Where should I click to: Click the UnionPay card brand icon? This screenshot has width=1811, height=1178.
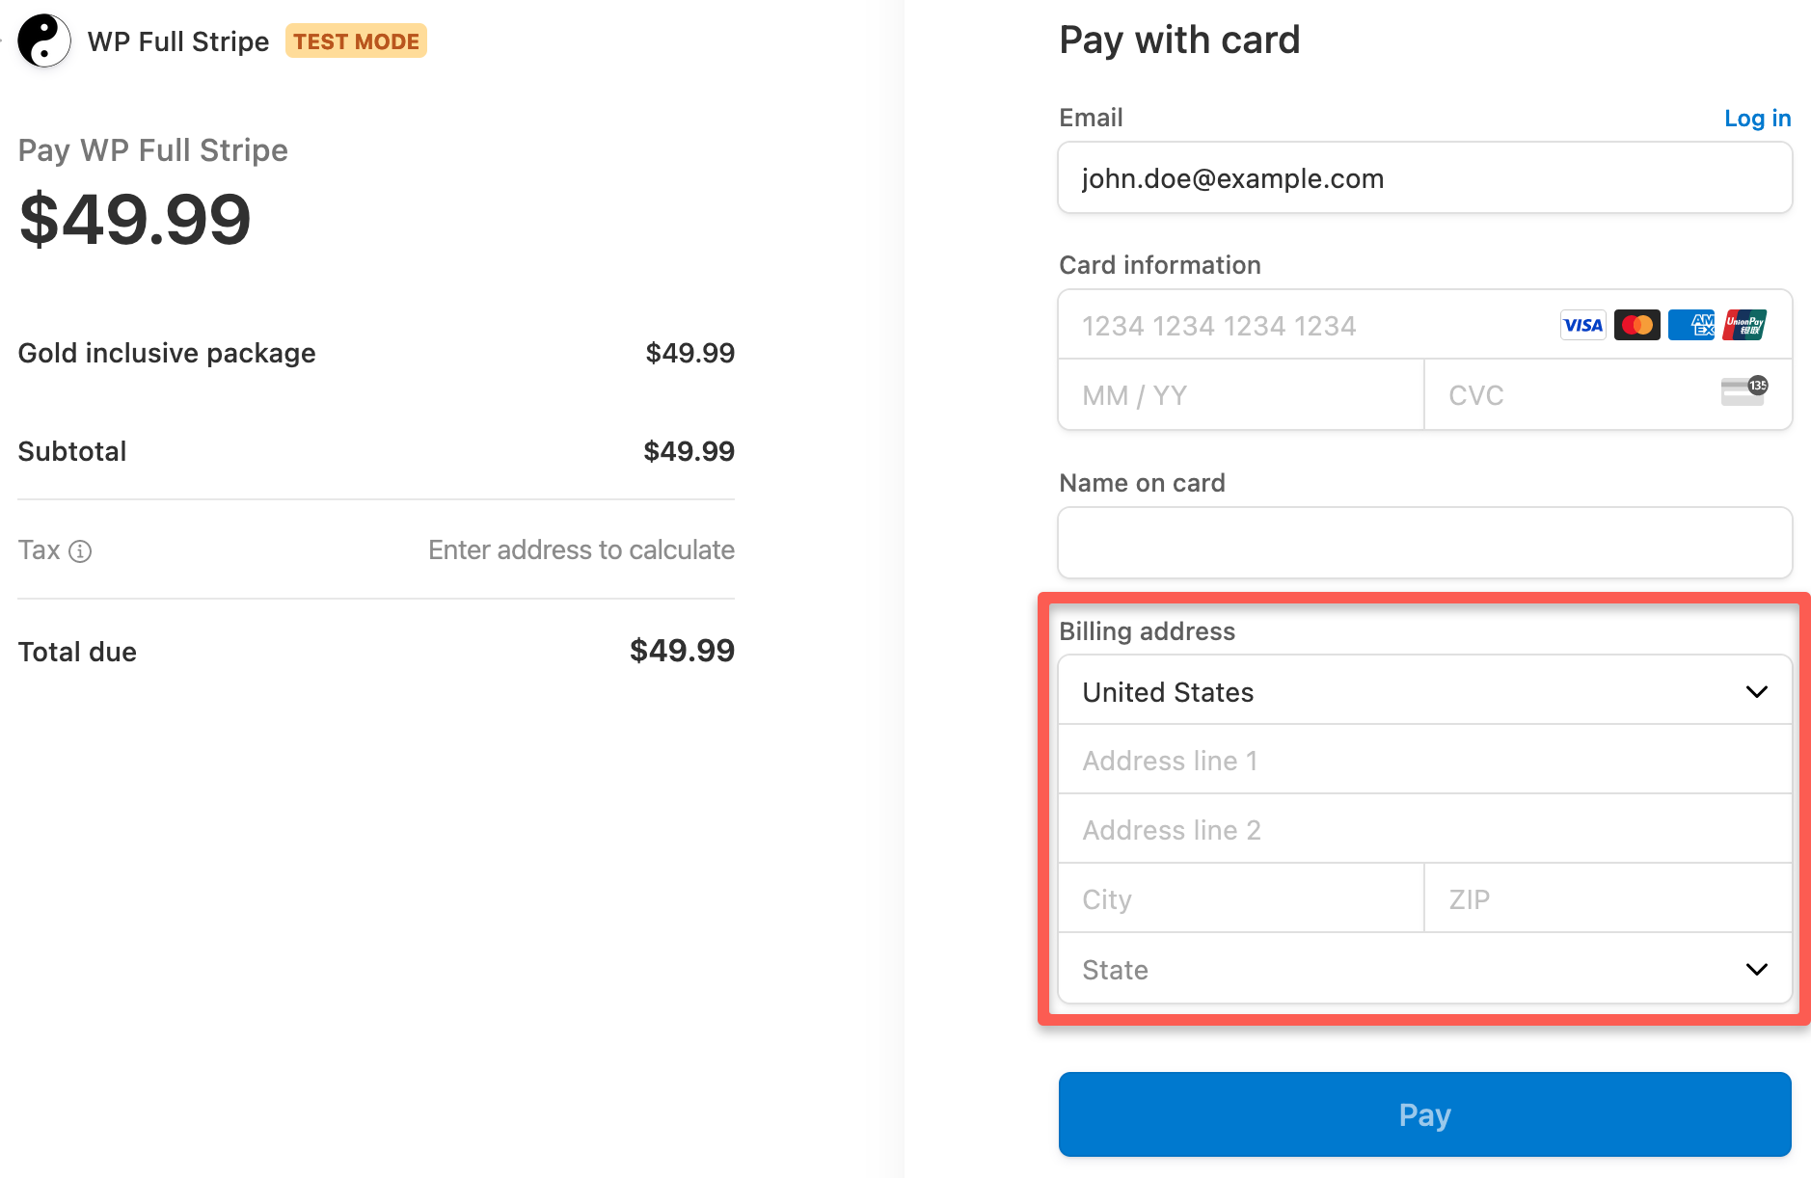pos(1747,325)
